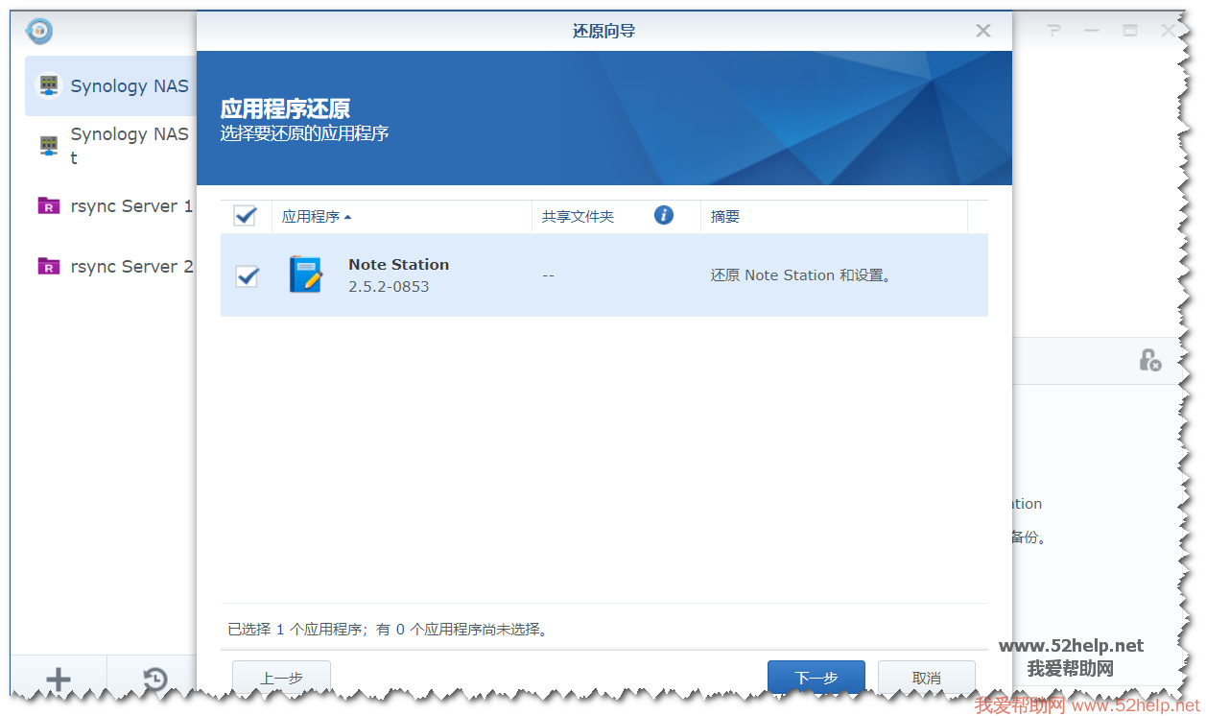The image size is (1206, 716).
Task: Click the lock icon in right panel
Action: pyautogui.click(x=1149, y=360)
